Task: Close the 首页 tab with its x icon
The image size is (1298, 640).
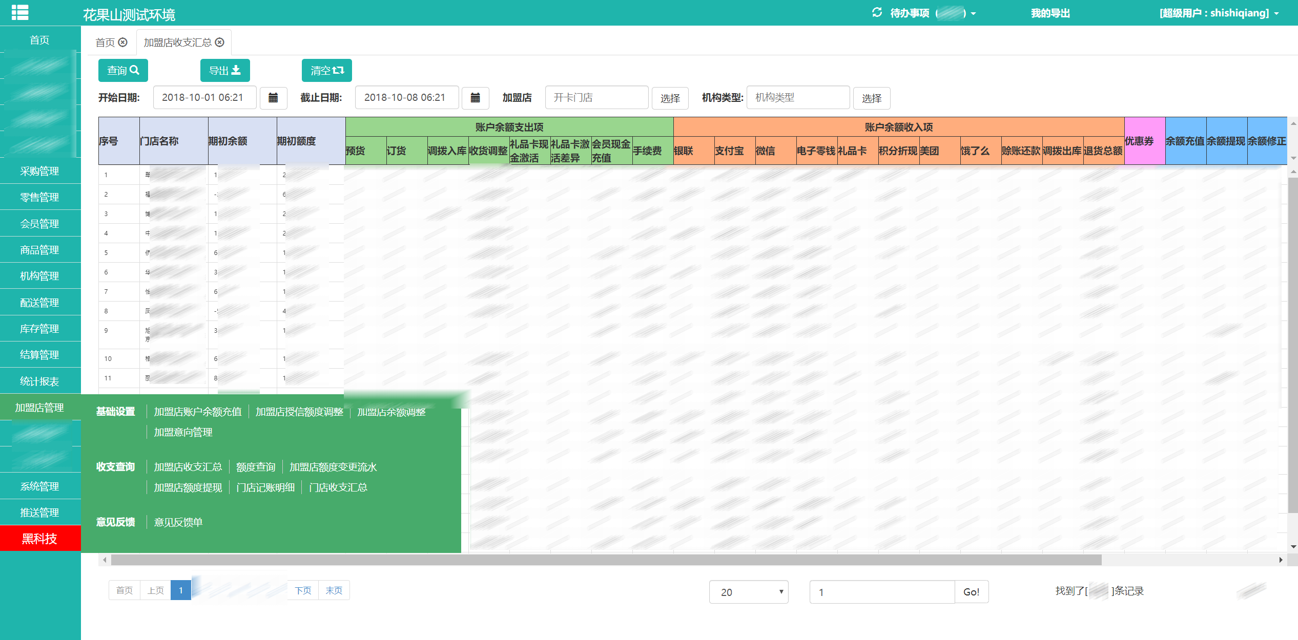Action: [122, 42]
